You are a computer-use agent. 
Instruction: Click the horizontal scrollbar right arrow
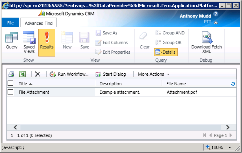(x=228, y=127)
